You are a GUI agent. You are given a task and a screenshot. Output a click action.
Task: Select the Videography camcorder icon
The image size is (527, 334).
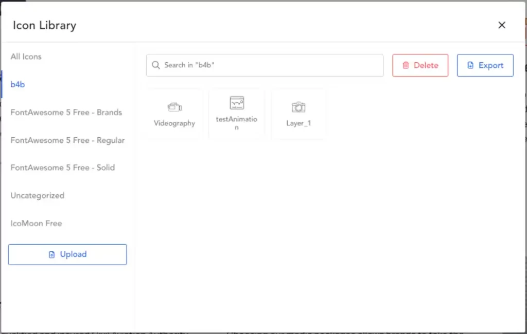(174, 107)
